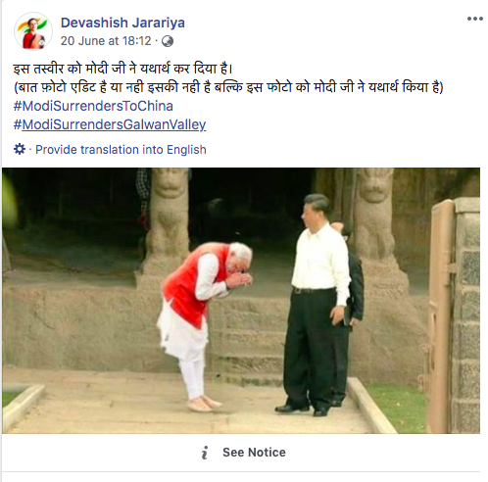This screenshot has height=482, width=488.
Task: Click the first line of Hindi post text
Action: point(122,69)
